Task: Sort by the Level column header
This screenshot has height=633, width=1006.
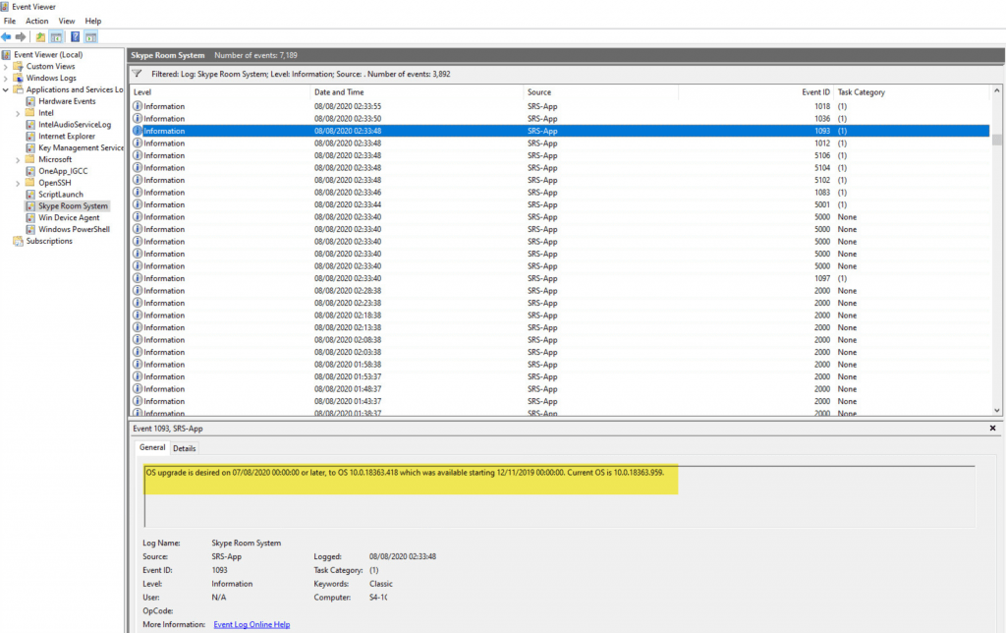Action: (220, 92)
